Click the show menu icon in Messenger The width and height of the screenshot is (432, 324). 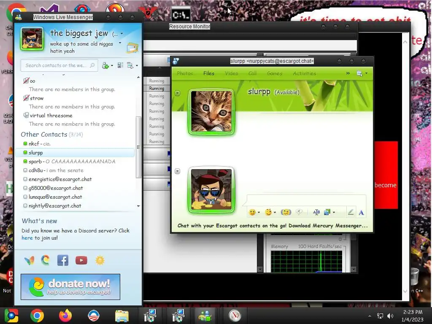click(130, 65)
